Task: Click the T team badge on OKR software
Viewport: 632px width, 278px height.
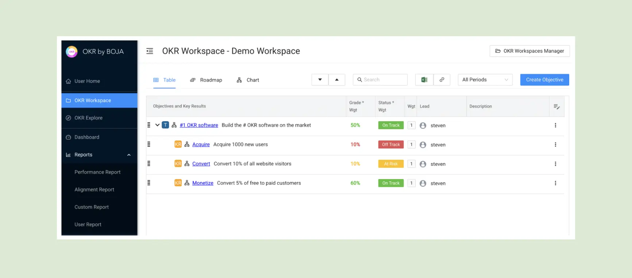Action: [165, 125]
